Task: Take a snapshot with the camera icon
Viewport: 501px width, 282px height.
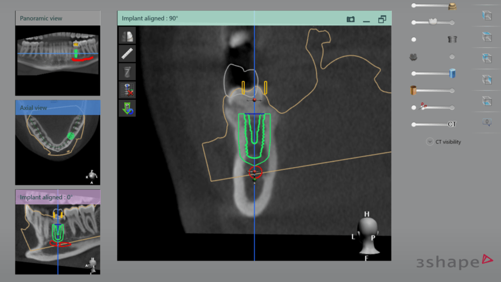Action: 351,19
